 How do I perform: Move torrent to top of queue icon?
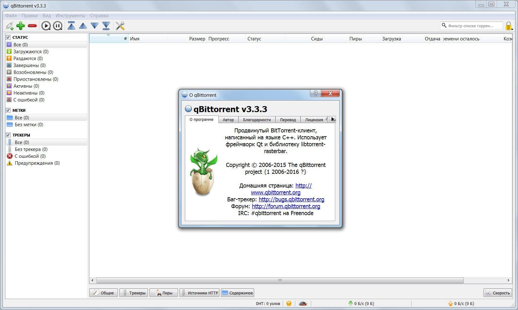pos(71,26)
